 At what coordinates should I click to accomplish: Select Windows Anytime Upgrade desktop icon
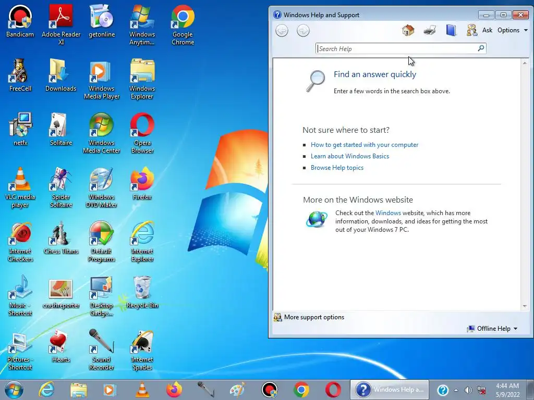point(142,24)
